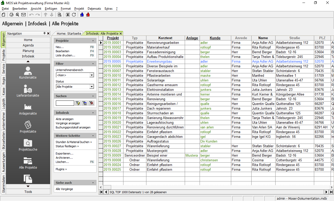Click the blue puzzle piece icon
The height and width of the screenshot is (201, 334).
[x=82, y=15]
